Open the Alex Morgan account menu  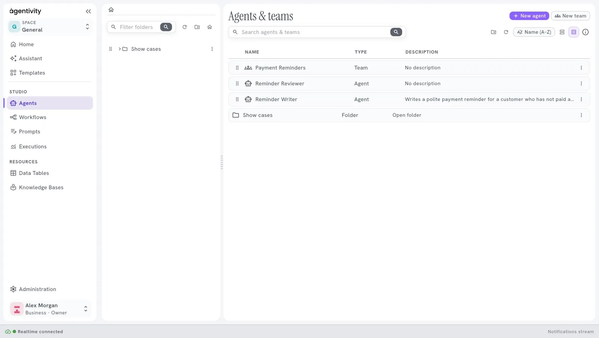50,309
